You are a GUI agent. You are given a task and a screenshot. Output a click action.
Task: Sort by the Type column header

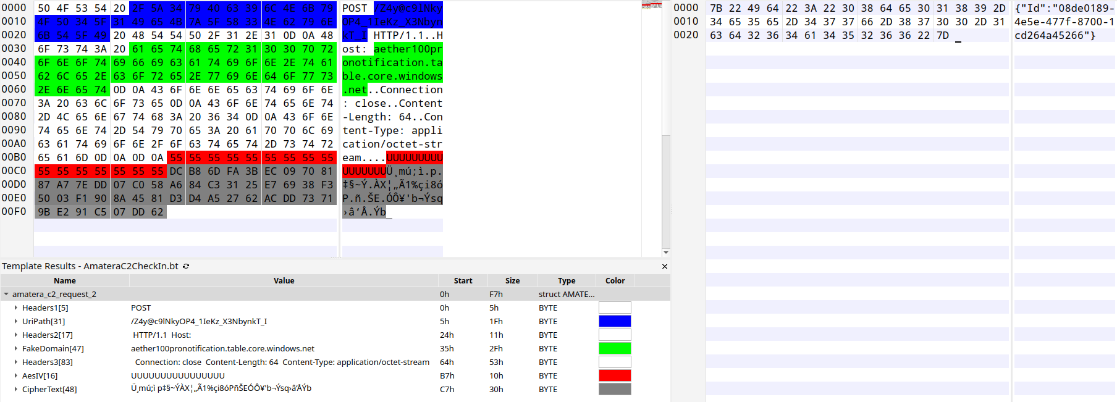567,281
